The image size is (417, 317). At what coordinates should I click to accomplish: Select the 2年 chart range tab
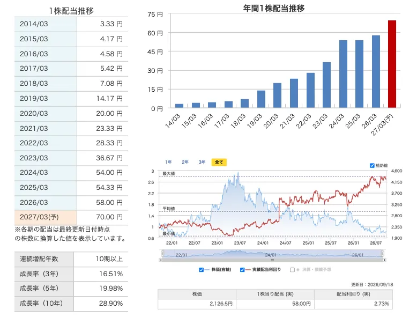(185, 162)
